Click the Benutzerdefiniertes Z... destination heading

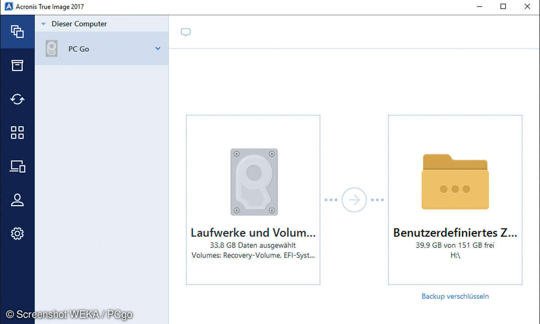point(455,233)
